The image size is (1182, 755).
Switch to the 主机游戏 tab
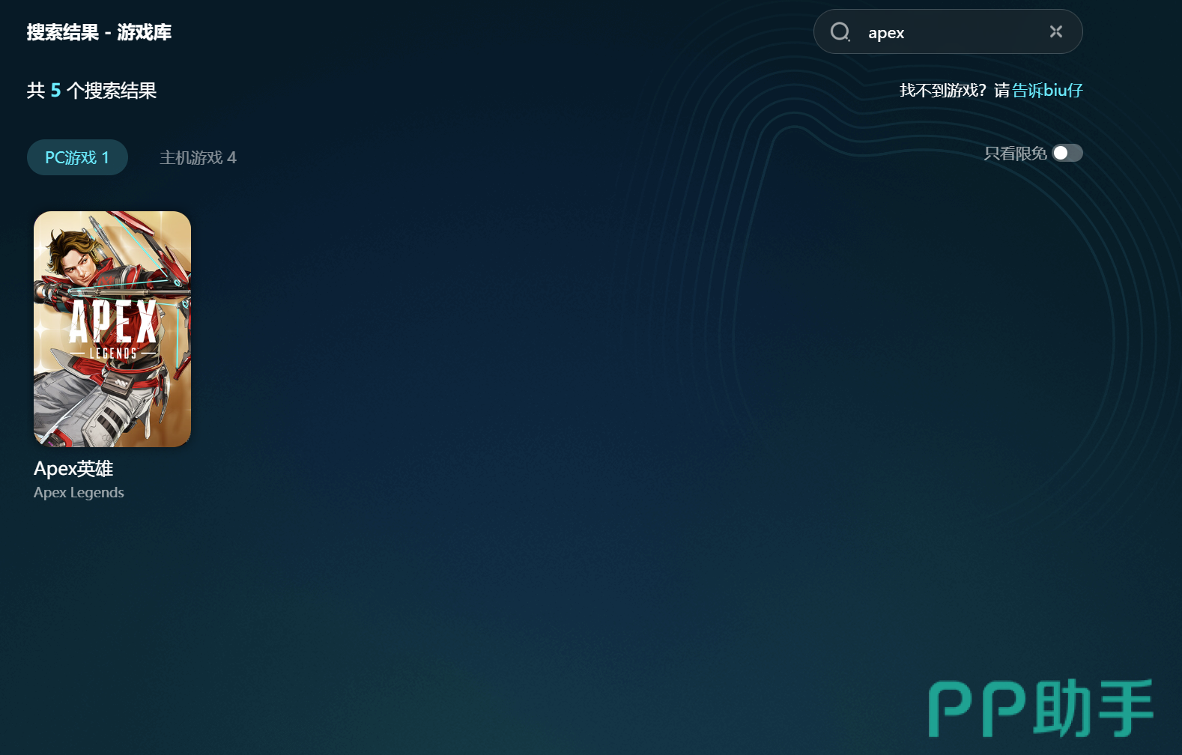[198, 157]
